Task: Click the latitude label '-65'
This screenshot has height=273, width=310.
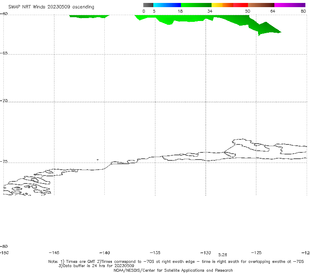Action: click(x=4, y=53)
